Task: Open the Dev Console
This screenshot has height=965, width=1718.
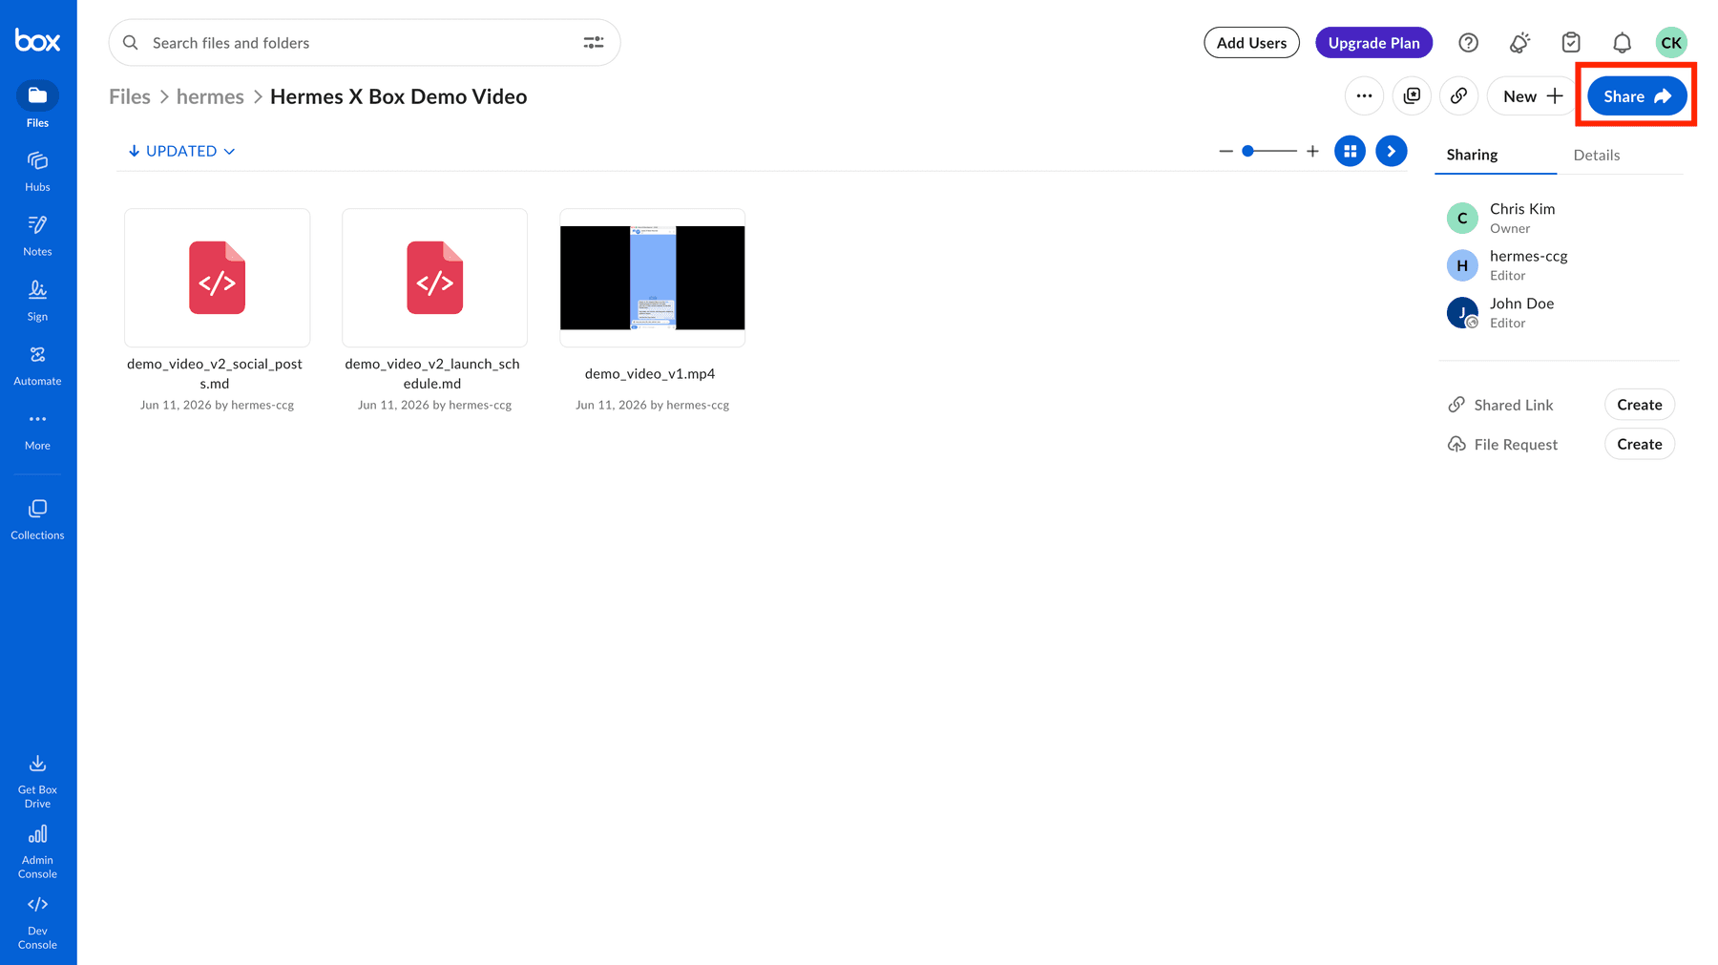Action: pyautogui.click(x=37, y=922)
